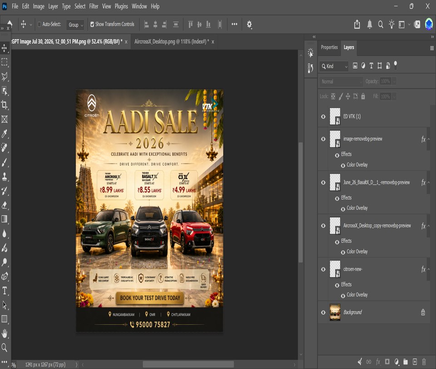Toggle the Auto-Select checkbox
This screenshot has width=436, height=369.
40,24
